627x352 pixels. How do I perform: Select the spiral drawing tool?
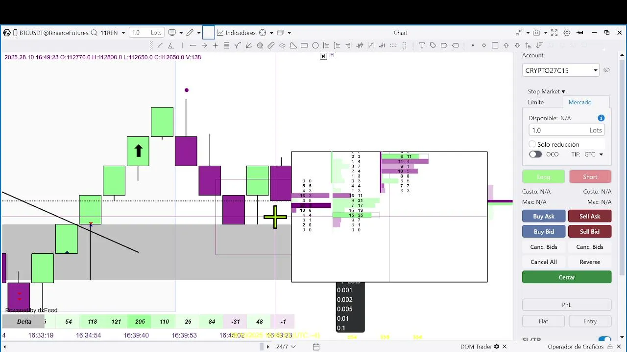pyautogui.click(x=260, y=45)
